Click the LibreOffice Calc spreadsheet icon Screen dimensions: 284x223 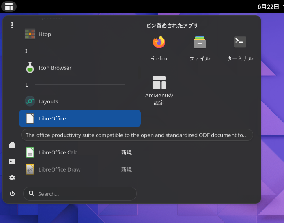(x=30, y=152)
